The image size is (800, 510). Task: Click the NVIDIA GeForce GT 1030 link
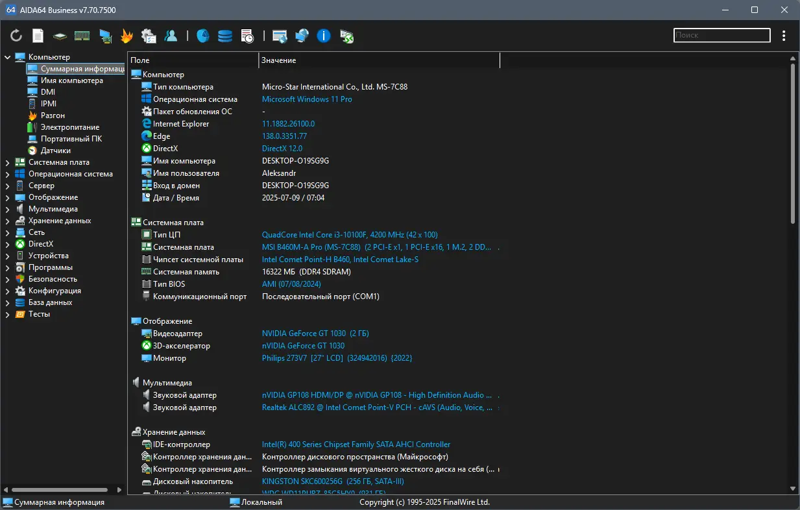[303, 333]
